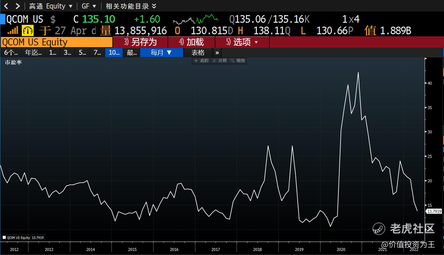This screenshot has height=255, width=444.
Task: Open the 高通 Equity dropdown
Action: (51, 6)
